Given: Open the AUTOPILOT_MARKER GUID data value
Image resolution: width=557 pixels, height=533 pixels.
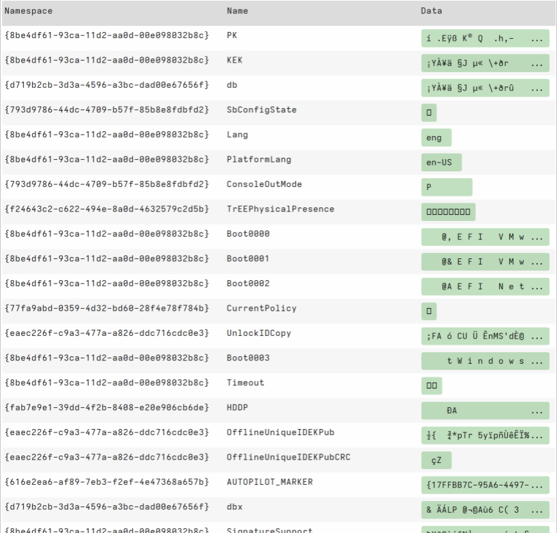Looking at the screenshot, I should [485, 485].
